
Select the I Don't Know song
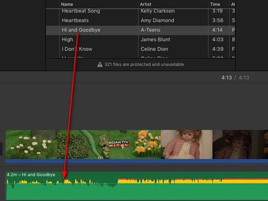[140, 49]
